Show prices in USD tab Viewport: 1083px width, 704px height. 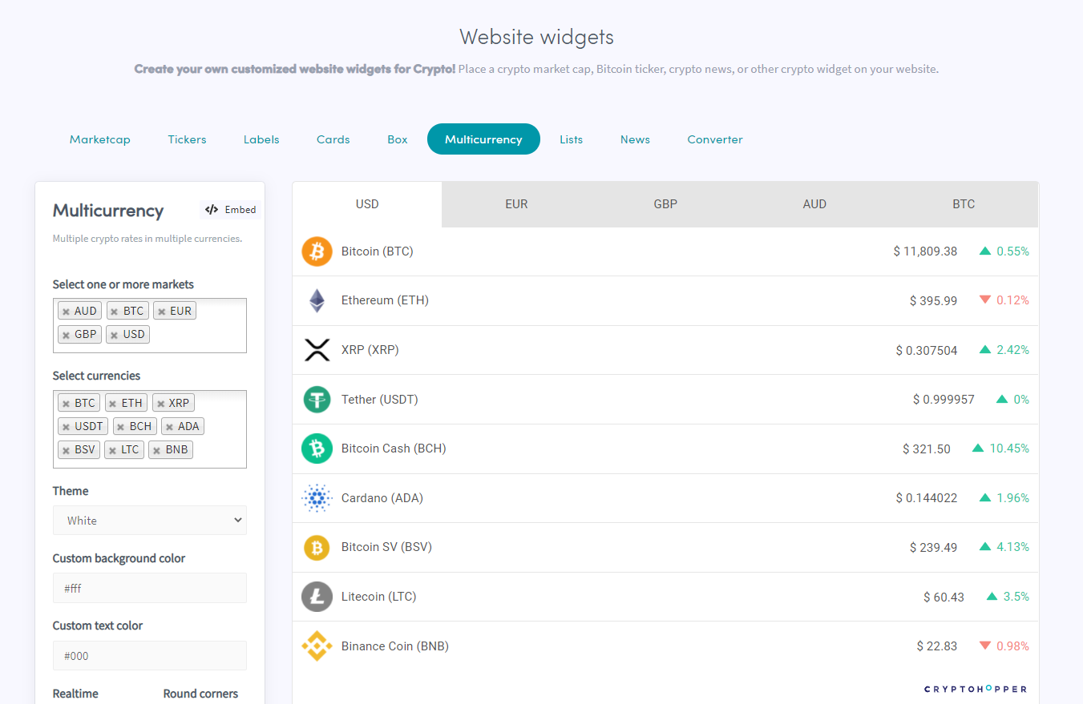point(367,204)
